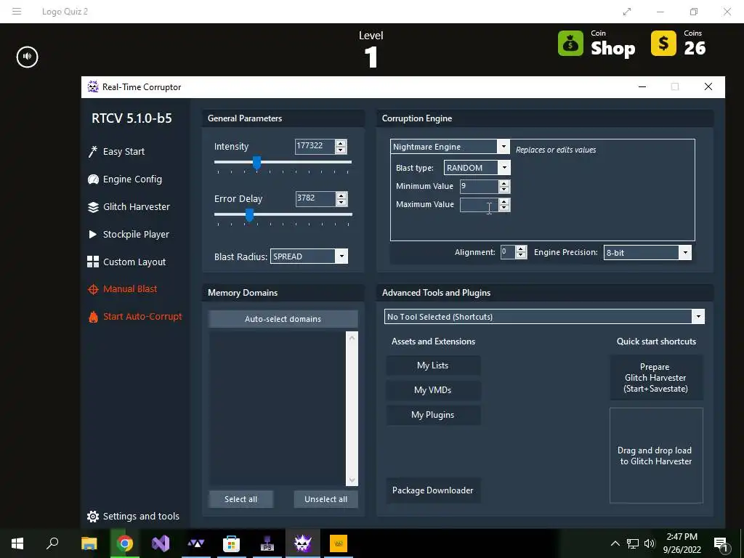Open the Nightmare Engine dropdown
The image size is (744, 558).
504,147
